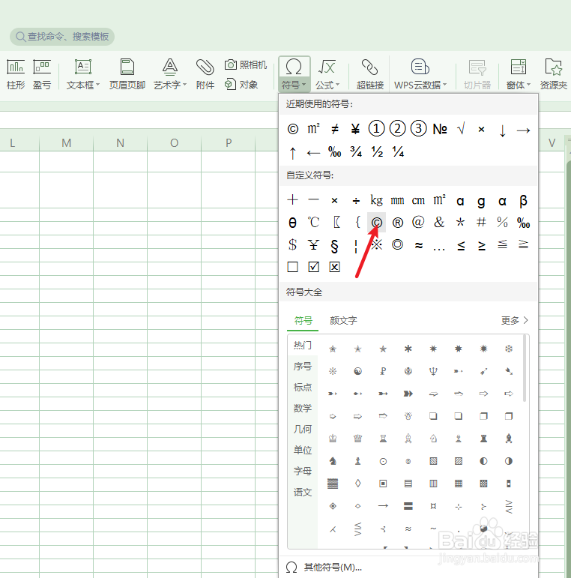Insert the up arrow symbol
This screenshot has height=578, width=571.
(292, 153)
